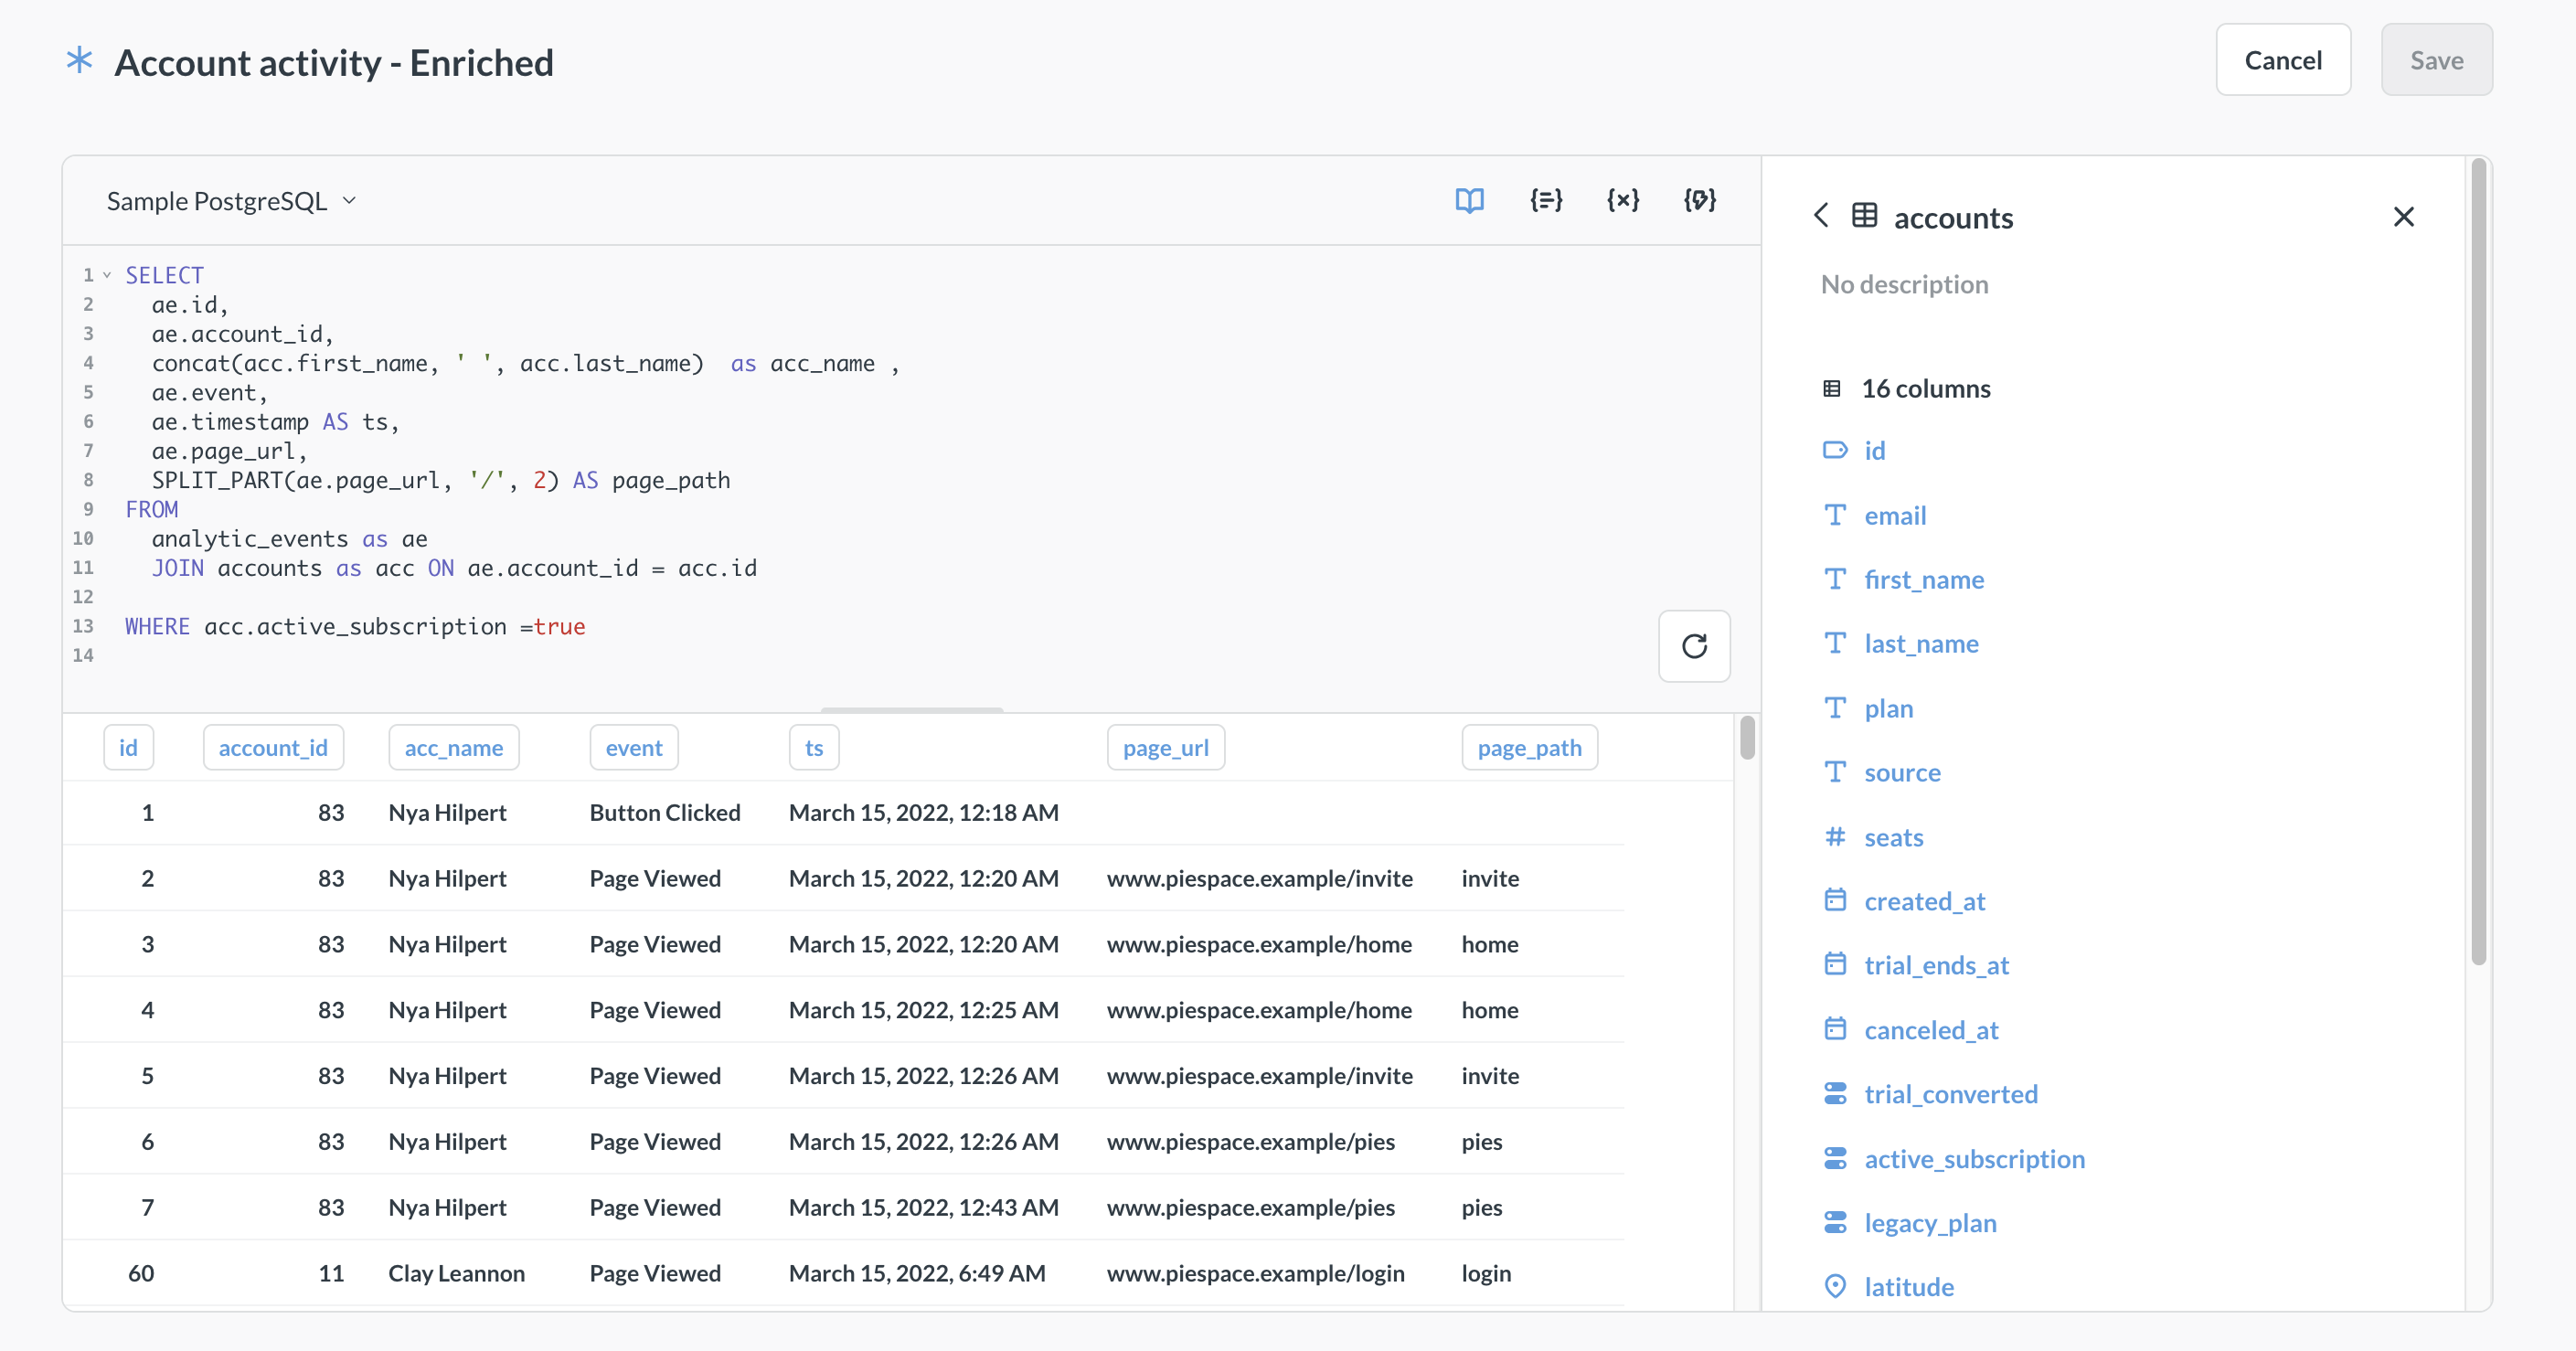Viewport: 2576px width, 1351px height.
Task: Navigate back with the accounts panel chevron
Action: coord(1820,215)
